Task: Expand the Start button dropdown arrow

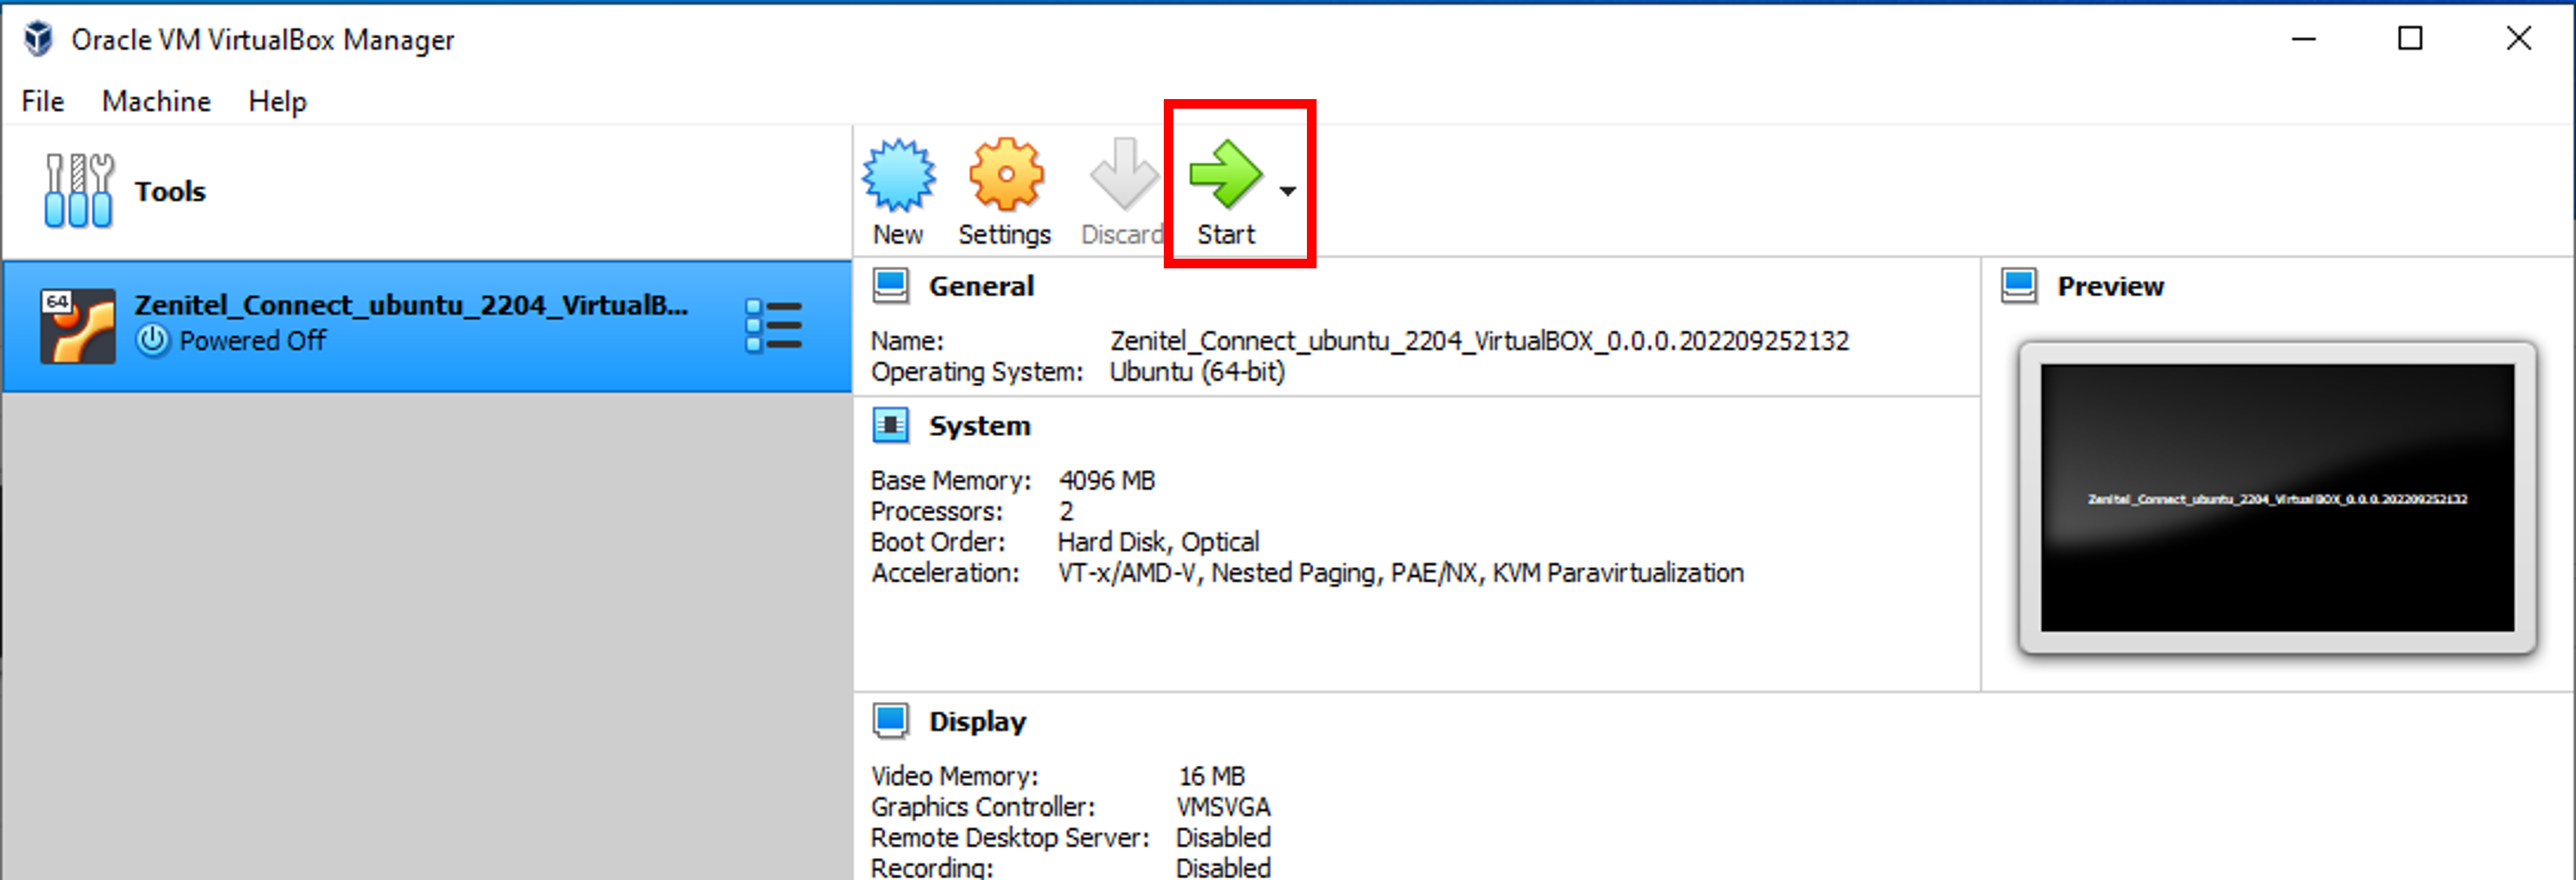Action: pos(1287,190)
